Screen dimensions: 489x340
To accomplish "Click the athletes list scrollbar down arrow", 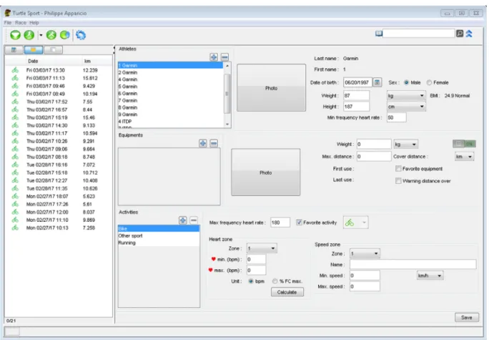I will pos(227,125).
